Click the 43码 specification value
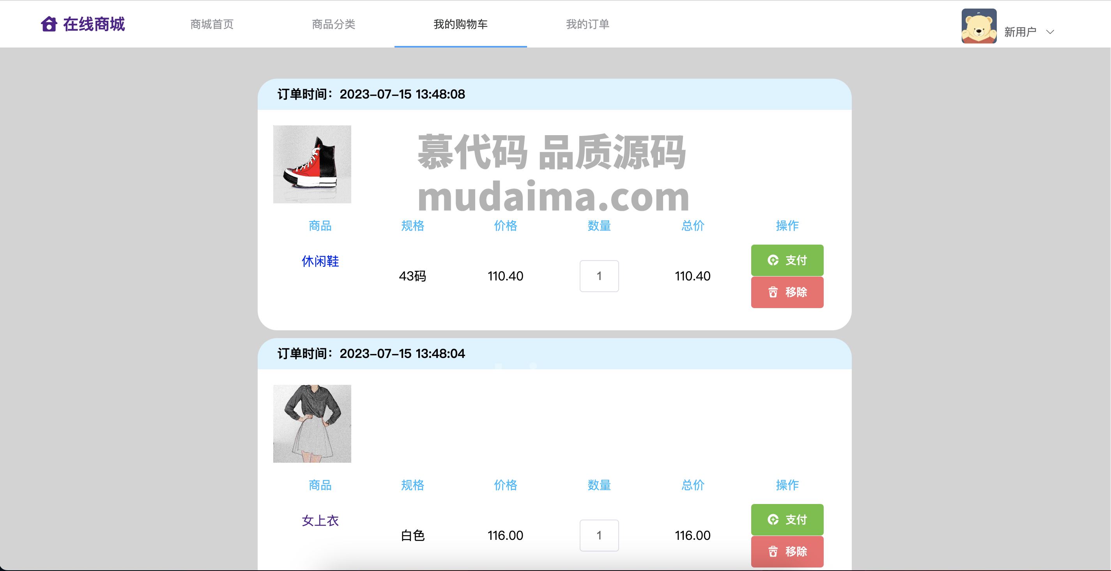Screen dimensions: 1111x571 [412, 276]
